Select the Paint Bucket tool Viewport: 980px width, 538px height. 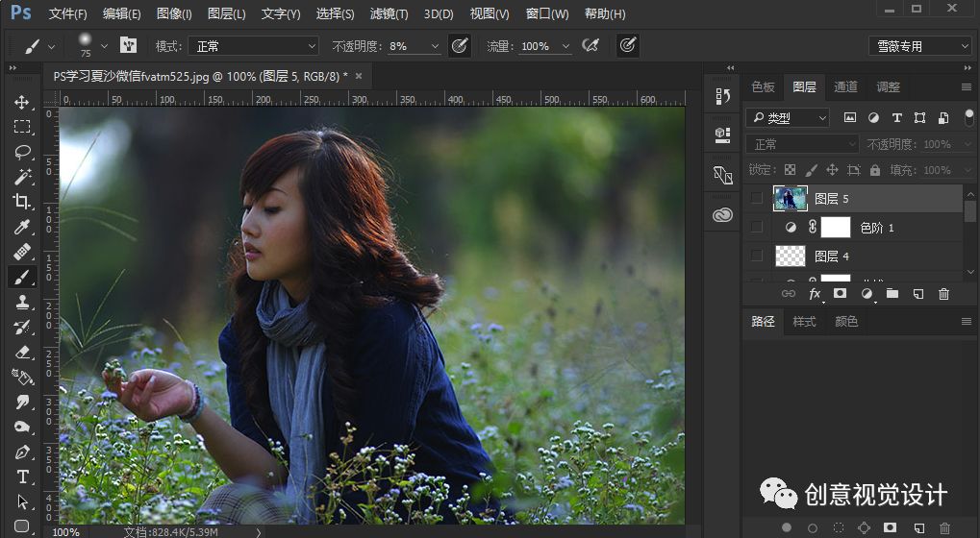point(22,377)
